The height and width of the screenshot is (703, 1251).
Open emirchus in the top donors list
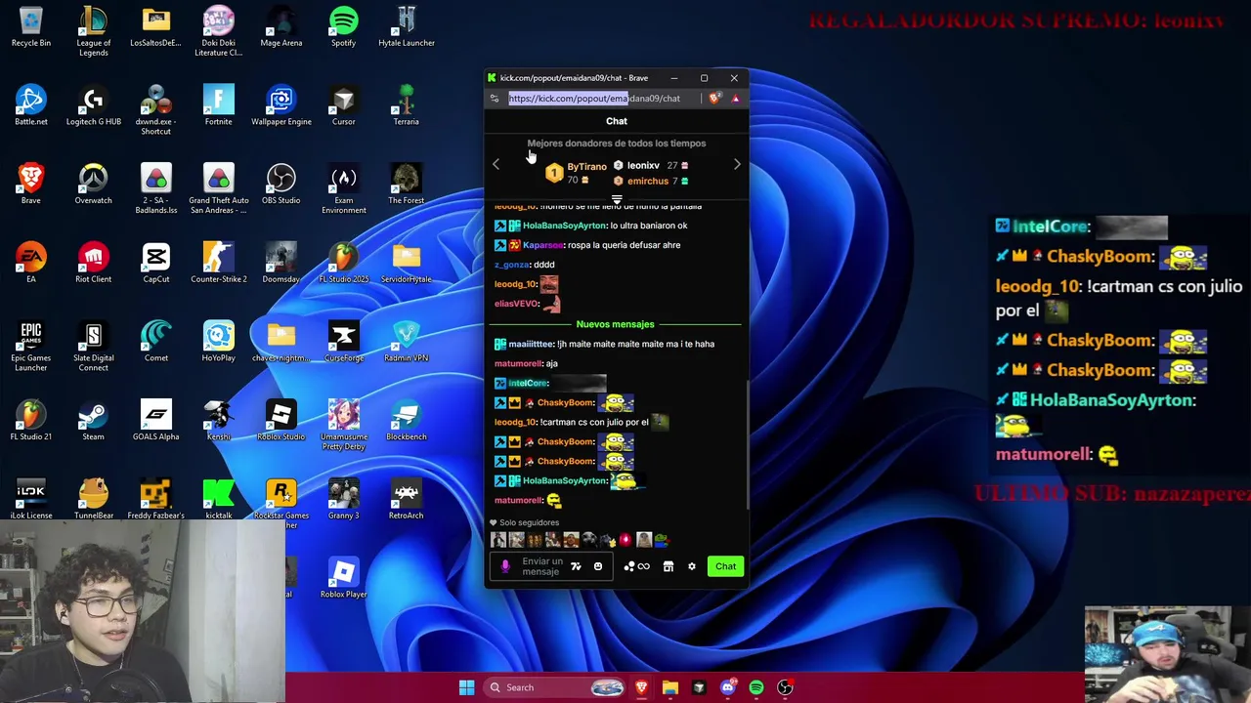point(648,181)
